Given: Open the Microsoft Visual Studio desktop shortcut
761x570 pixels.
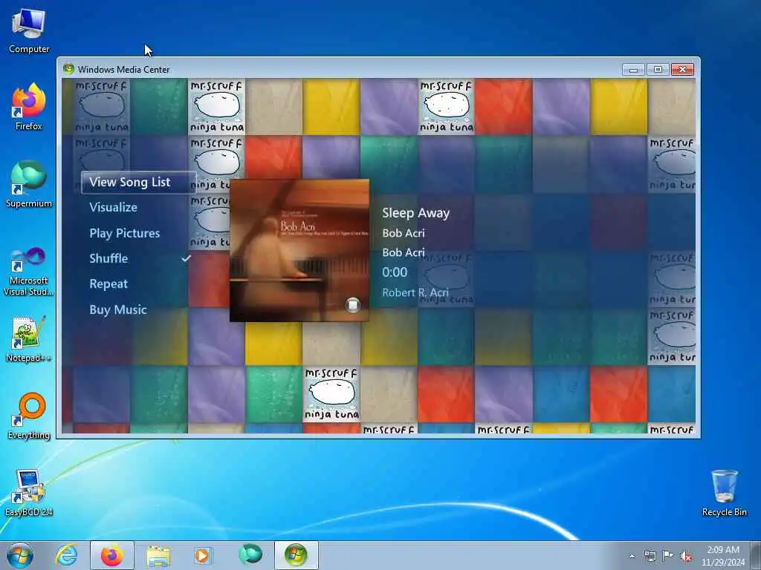Looking at the screenshot, I should tap(29, 272).
